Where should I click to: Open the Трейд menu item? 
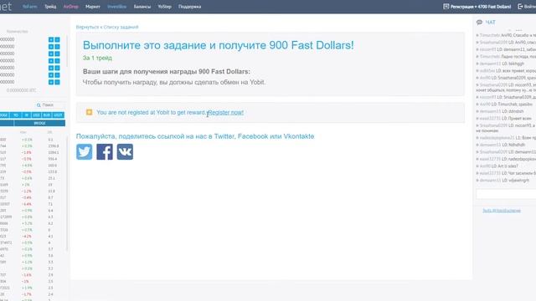tap(50, 7)
